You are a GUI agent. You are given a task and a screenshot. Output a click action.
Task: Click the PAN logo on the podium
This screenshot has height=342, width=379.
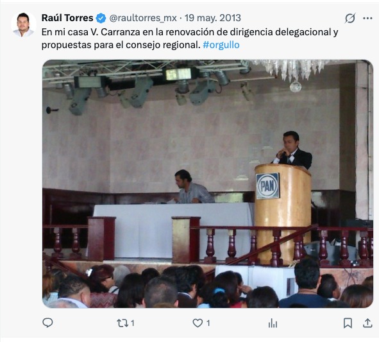pyautogui.click(x=267, y=185)
